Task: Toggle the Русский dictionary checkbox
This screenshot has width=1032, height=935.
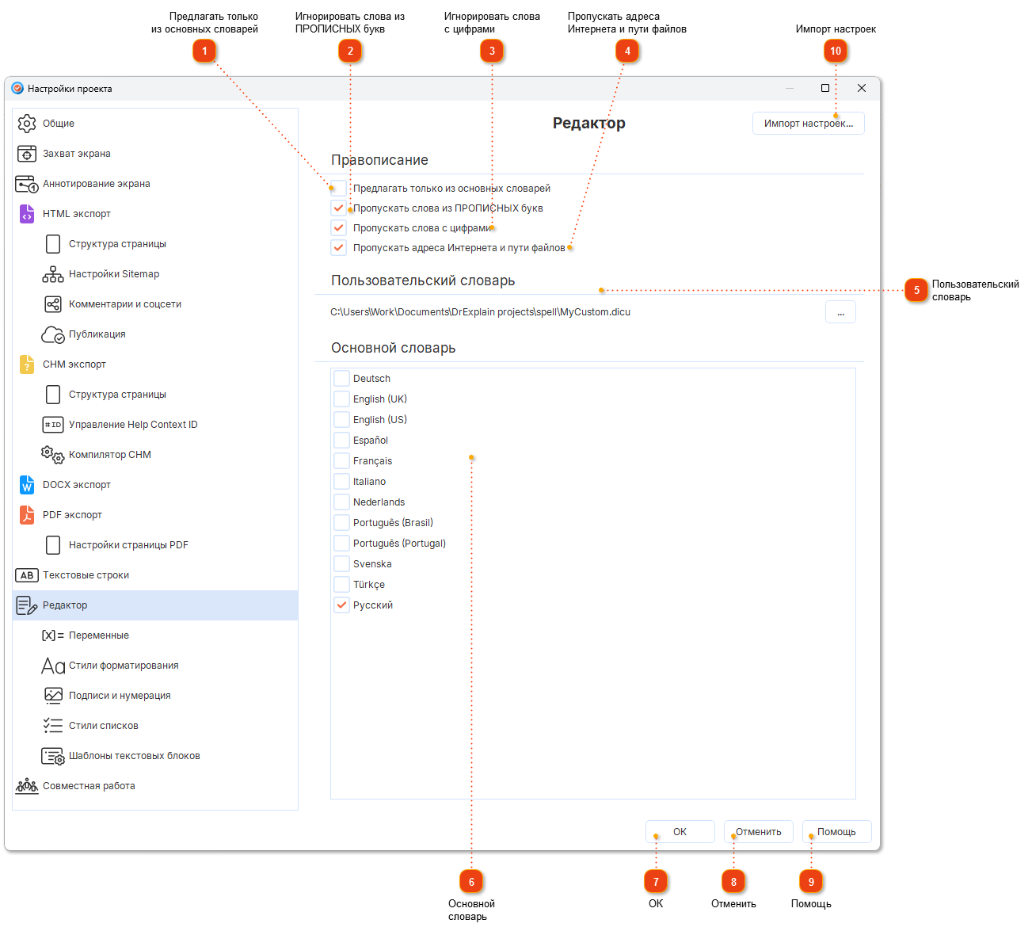Action: [341, 605]
